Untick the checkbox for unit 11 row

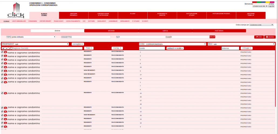point(2,108)
